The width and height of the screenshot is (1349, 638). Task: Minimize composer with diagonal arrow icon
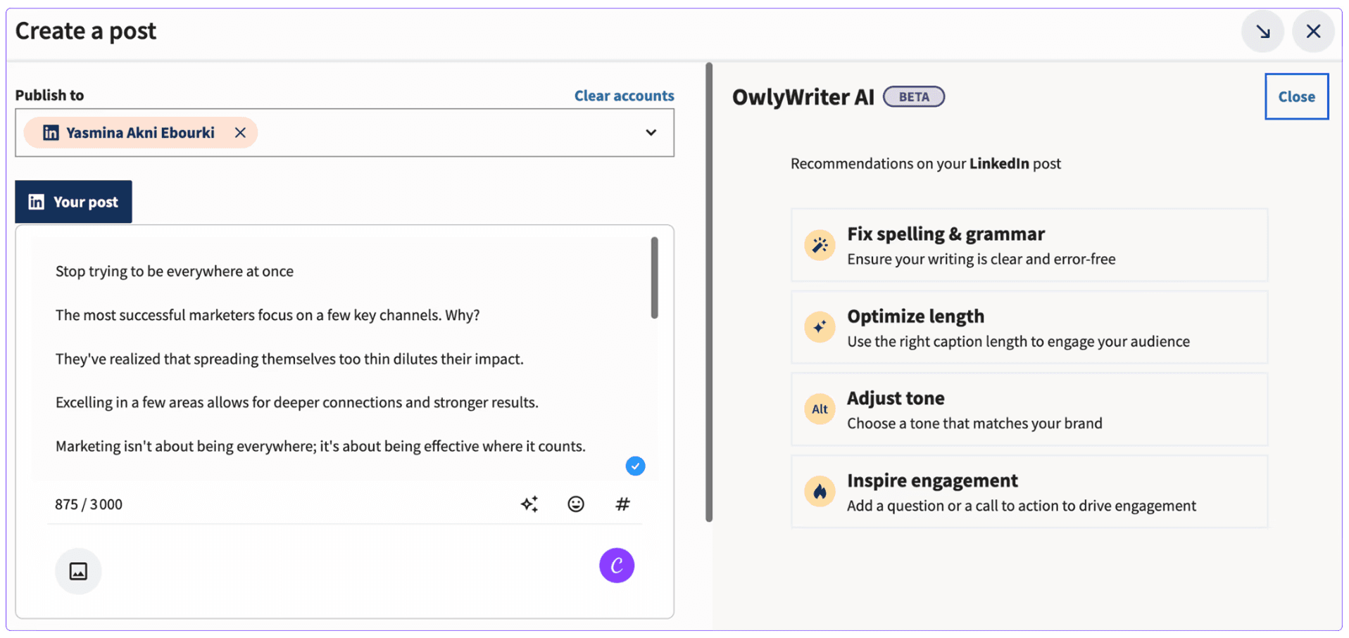(x=1263, y=32)
